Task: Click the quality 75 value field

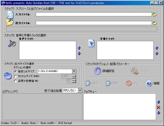Action: tap(69, 81)
